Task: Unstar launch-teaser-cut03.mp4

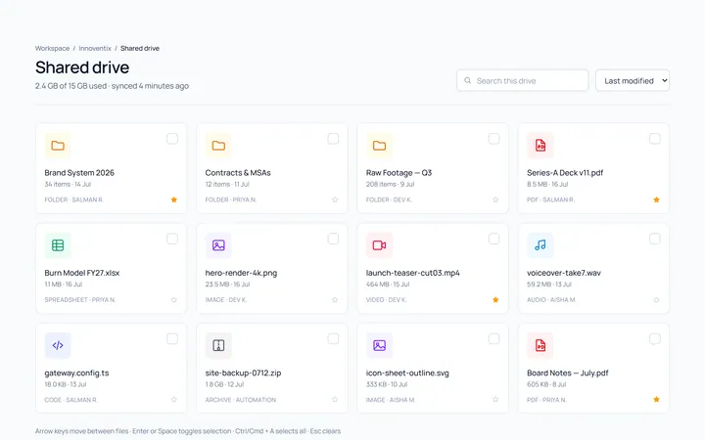Action: click(x=495, y=299)
